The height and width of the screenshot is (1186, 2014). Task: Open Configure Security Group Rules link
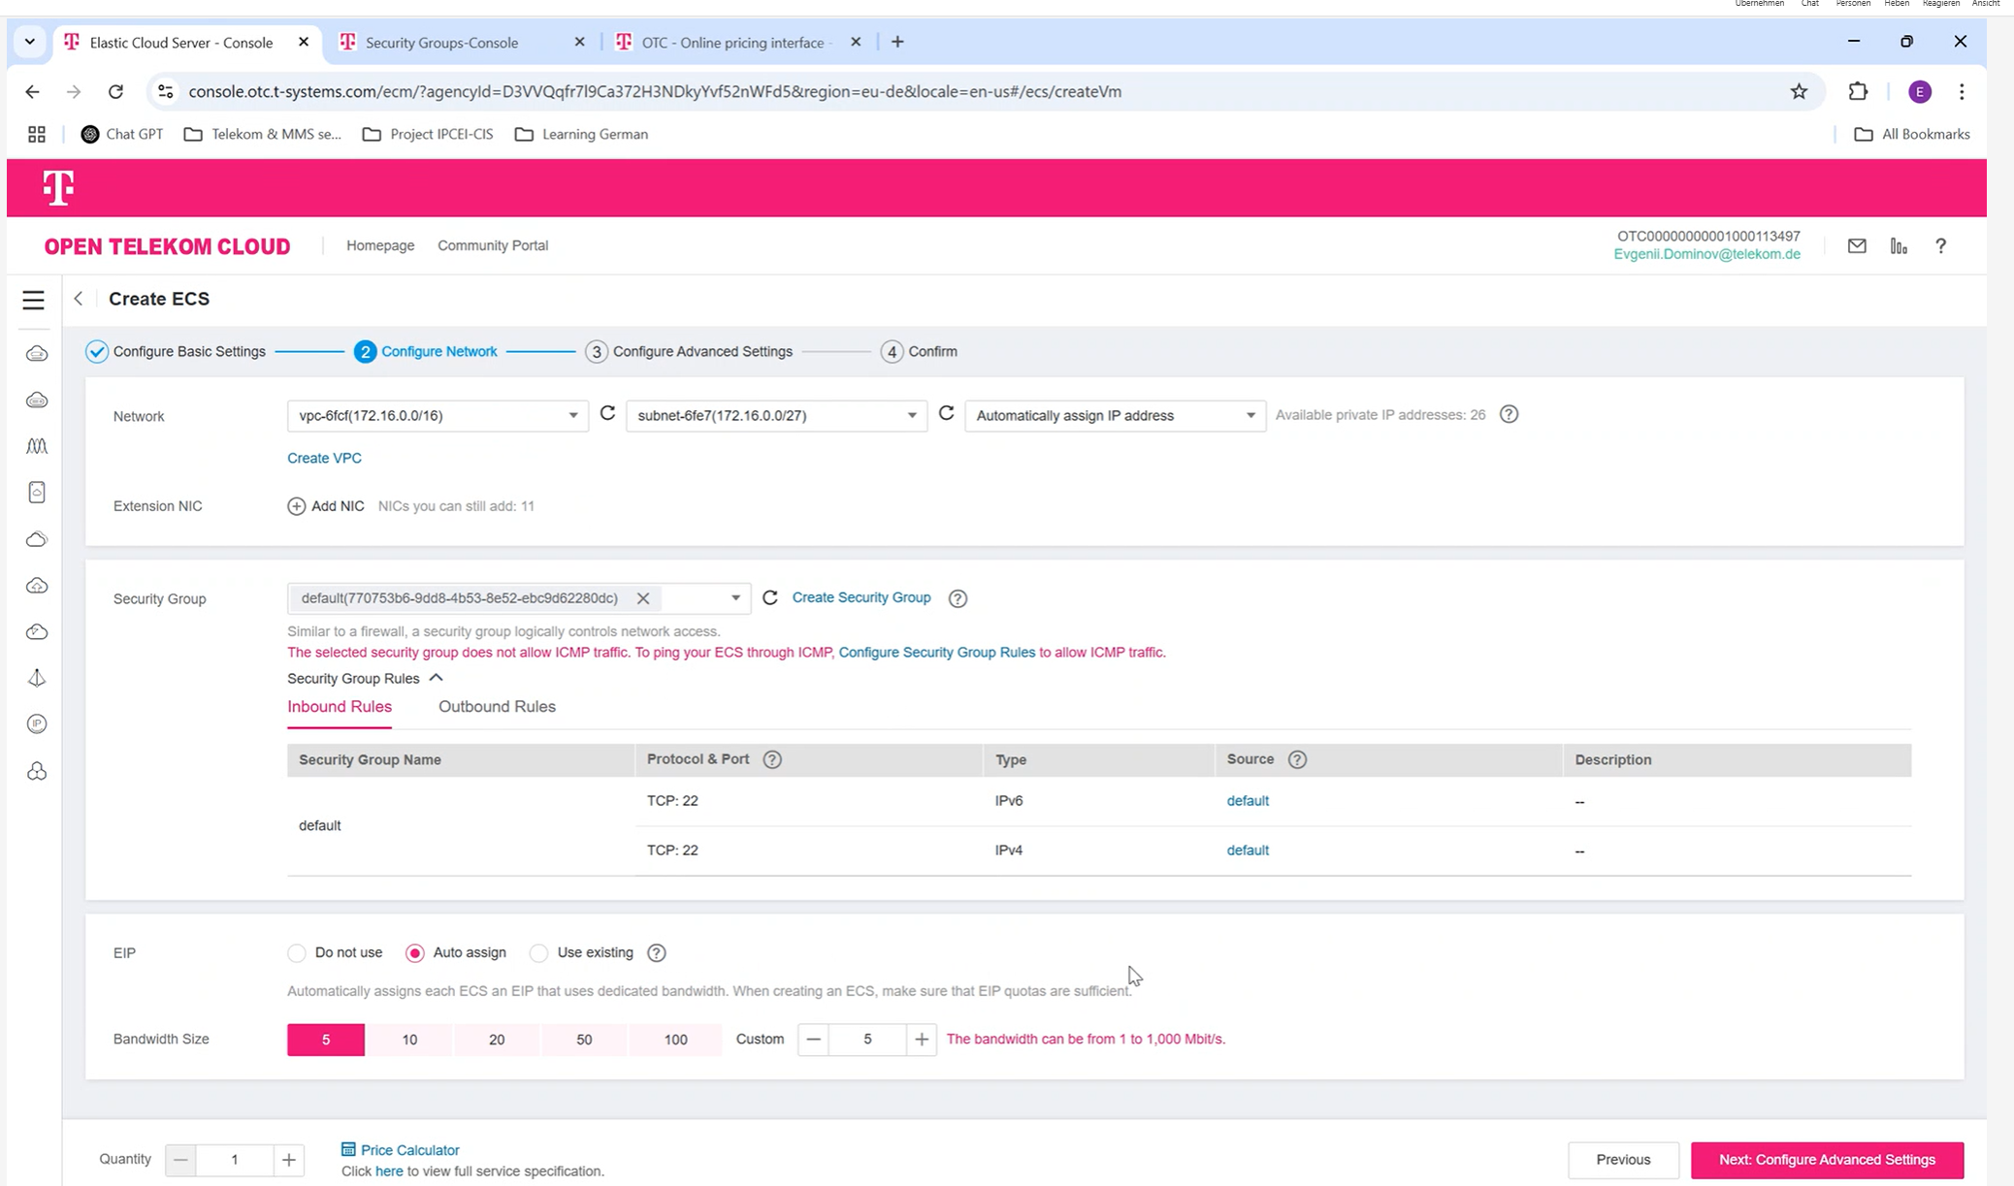(x=936, y=653)
